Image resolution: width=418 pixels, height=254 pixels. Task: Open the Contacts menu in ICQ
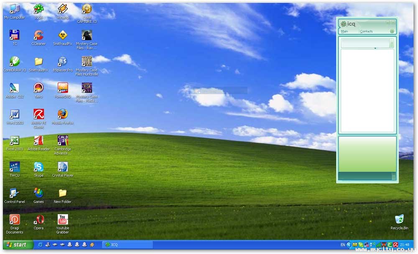pos(366,31)
